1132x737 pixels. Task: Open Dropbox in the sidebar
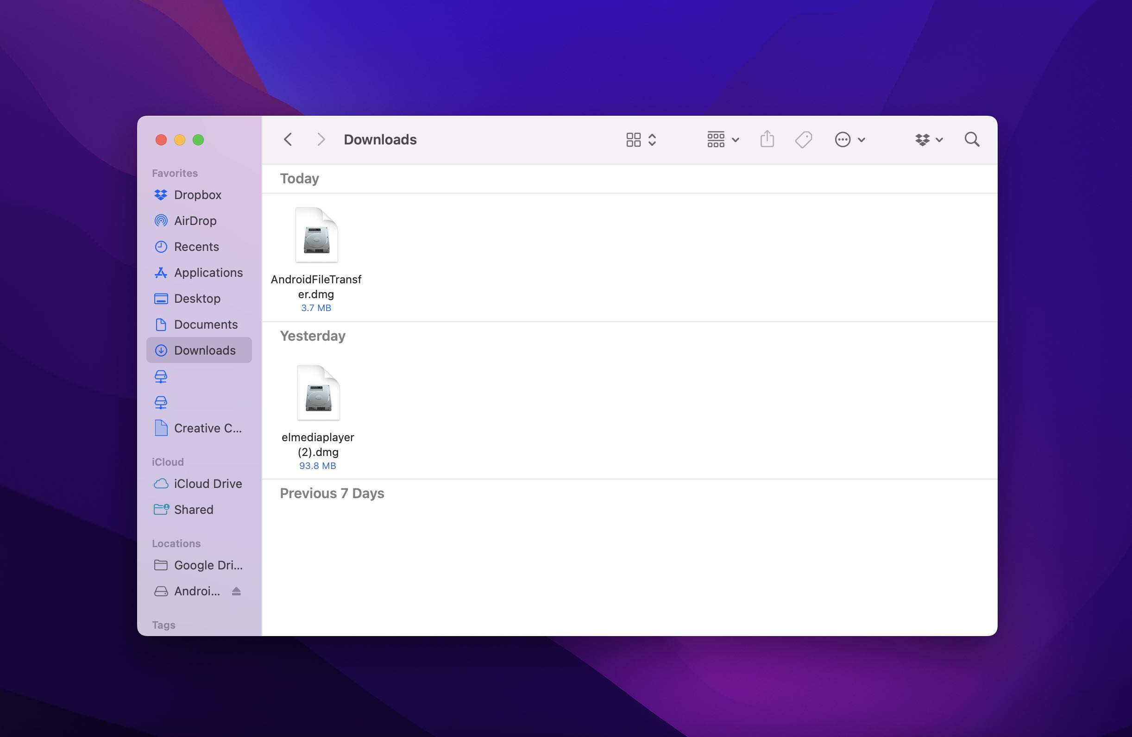click(x=199, y=194)
